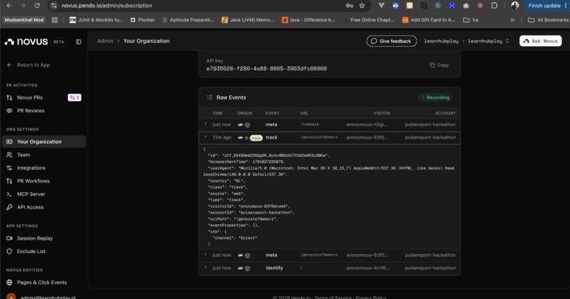Open the learnhubplay organization switcher dropdown
Image resolution: width=570 pixels, height=299 pixels.
tap(489, 41)
